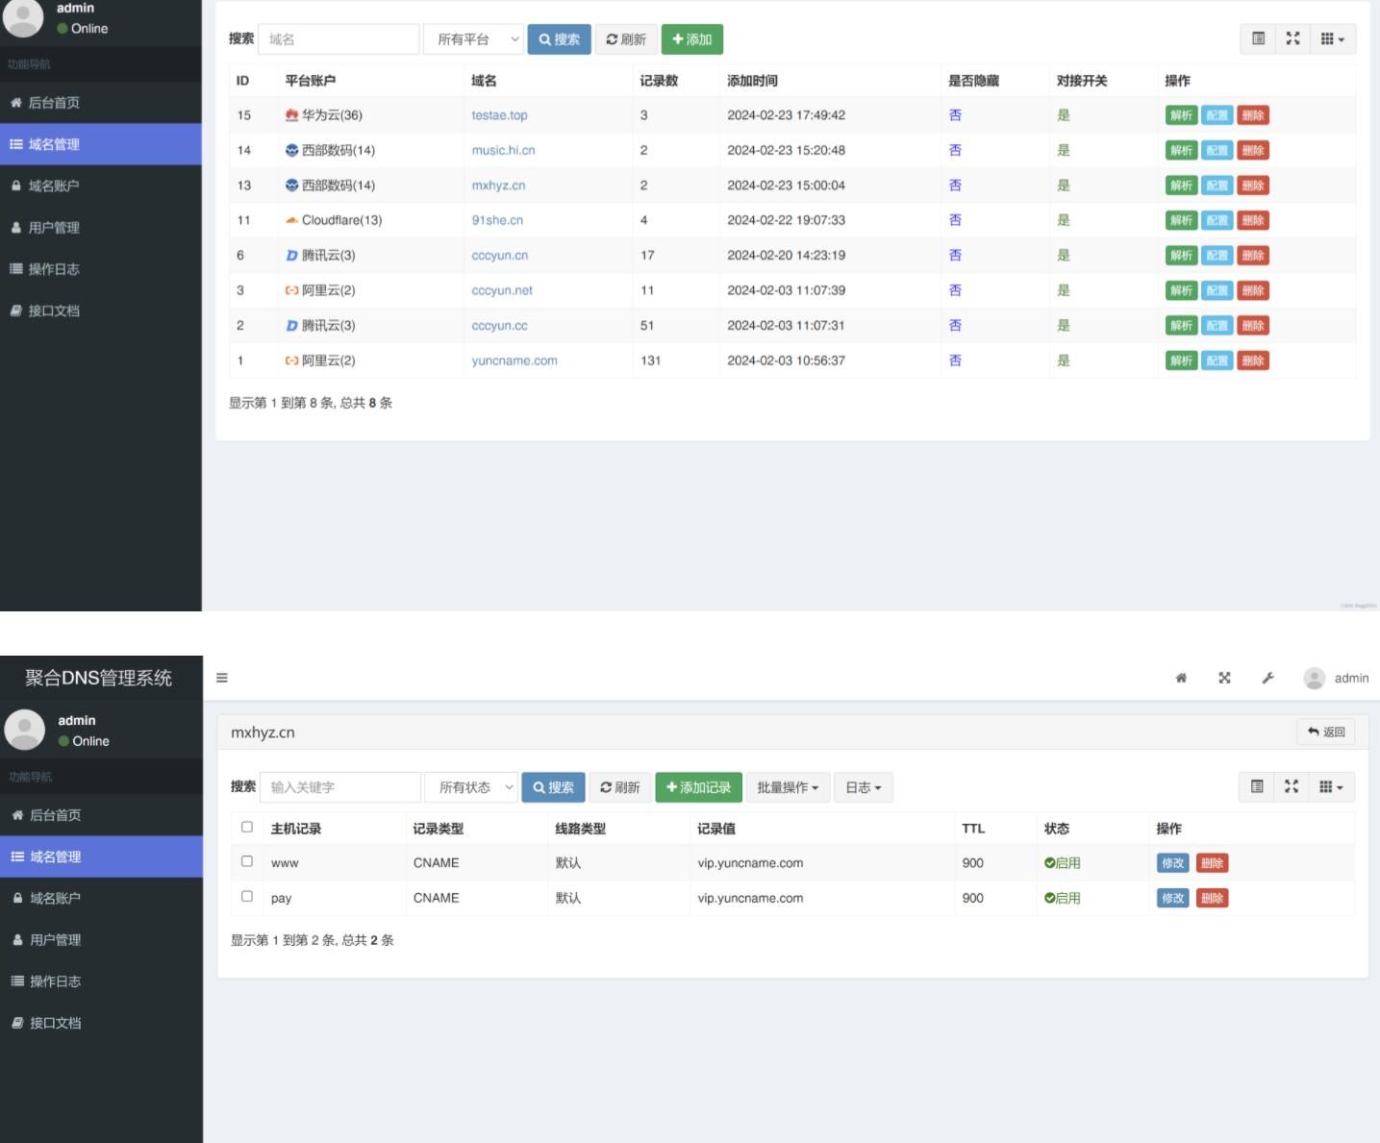Expand the 批量操作 batch actions dropdown
Screen dimensions: 1380x1143
788,787
